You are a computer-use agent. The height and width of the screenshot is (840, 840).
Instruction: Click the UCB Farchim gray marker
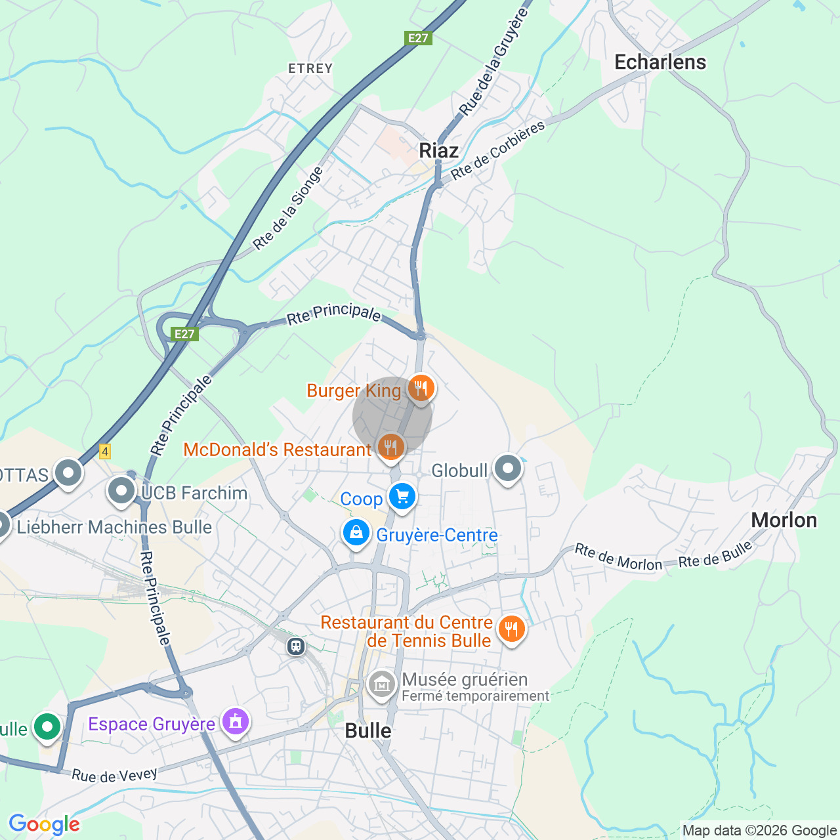point(121,492)
